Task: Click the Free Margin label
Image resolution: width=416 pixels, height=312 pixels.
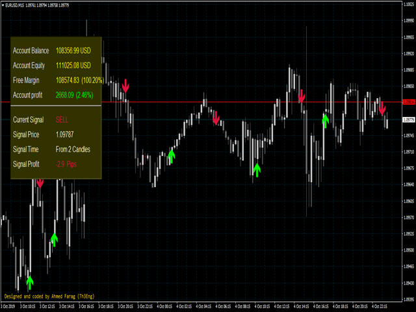Action: point(26,81)
